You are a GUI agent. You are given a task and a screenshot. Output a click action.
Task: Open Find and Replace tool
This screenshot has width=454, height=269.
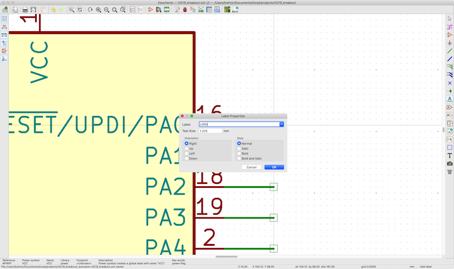click(x=80, y=10)
